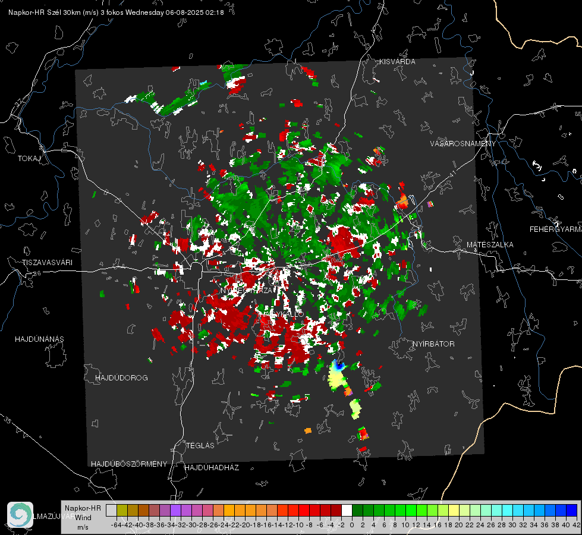This screenshot has height=535, width=582.
Task: Click the NYÍRBÁTOR town label
Action: [433, 344]
